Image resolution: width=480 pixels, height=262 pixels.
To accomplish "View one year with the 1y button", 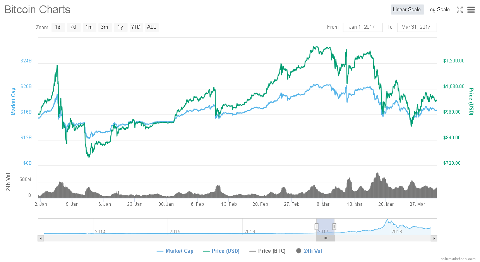I will pos(120,27).
